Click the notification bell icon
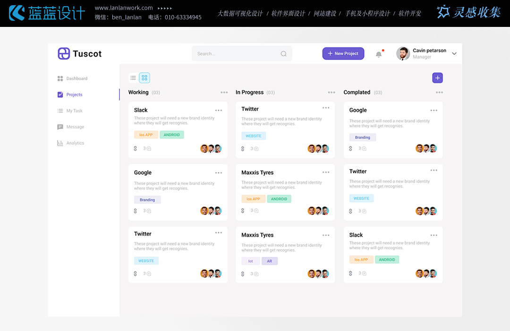This screenshot has width=510, height=331. click(x=379, y=54)
